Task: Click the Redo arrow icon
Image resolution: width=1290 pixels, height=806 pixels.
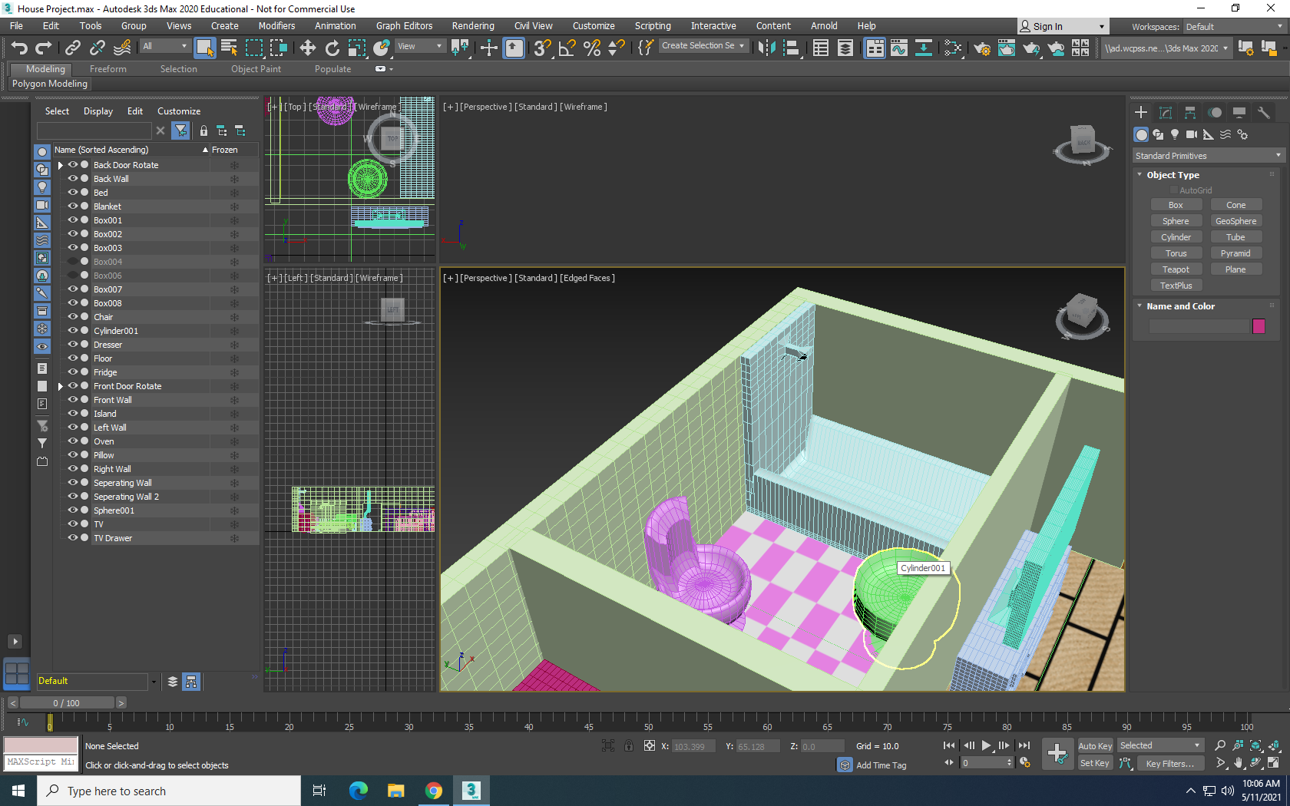Action: [44, 48]
